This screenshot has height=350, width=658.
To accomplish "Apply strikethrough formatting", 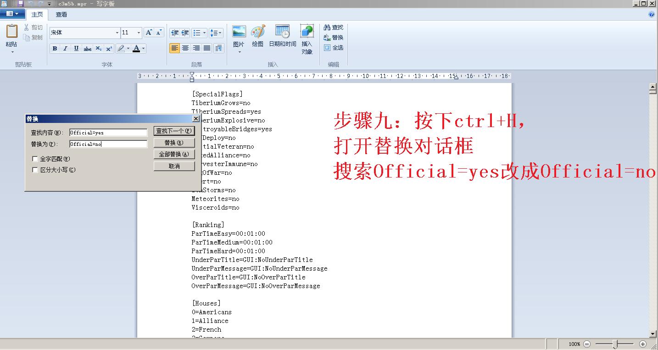I will (x=88, y=49).
